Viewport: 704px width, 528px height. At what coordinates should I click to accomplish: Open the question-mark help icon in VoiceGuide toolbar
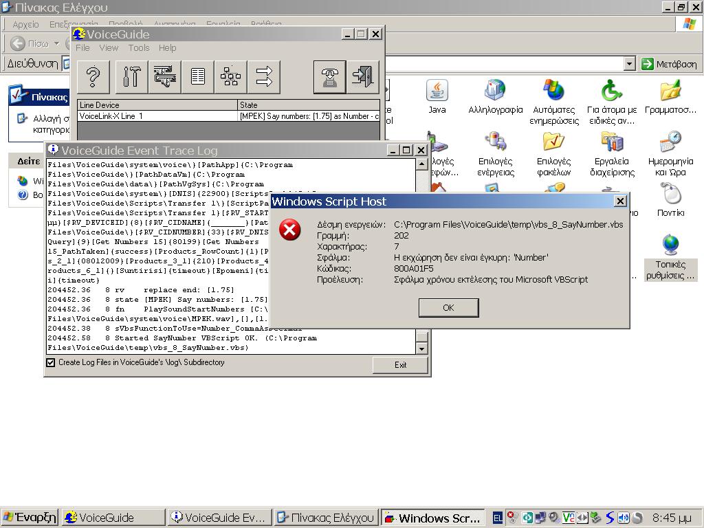pyautogui.click(x=93, y=77)
